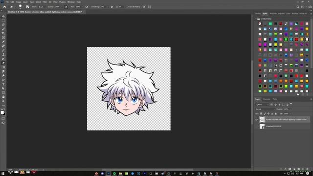Viewport: 313px width, 176px height.
Task: Select the Path Selection tool
Action: point(3,88)
